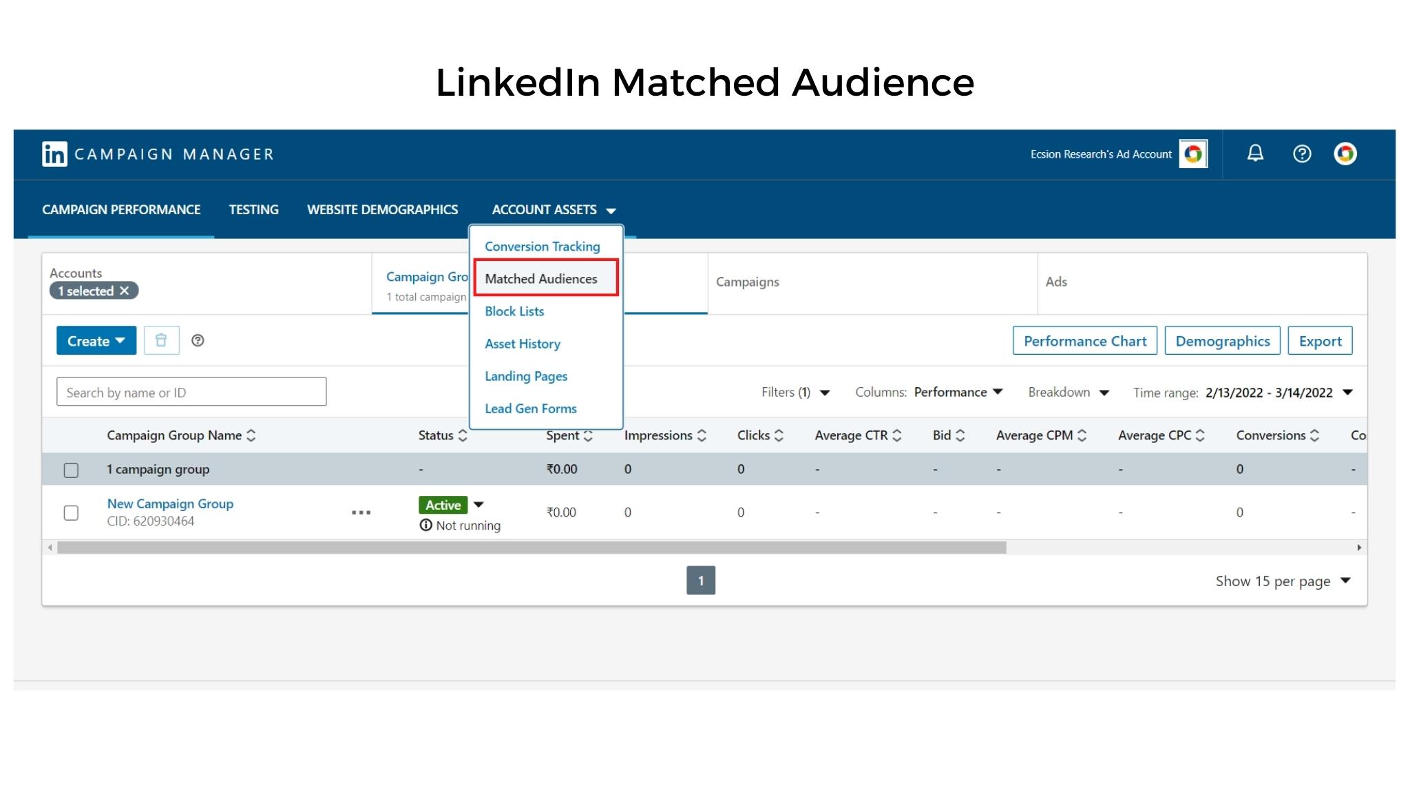Sort by Campaign Group Name column
1410x799 pixels.
click(181, 435)
